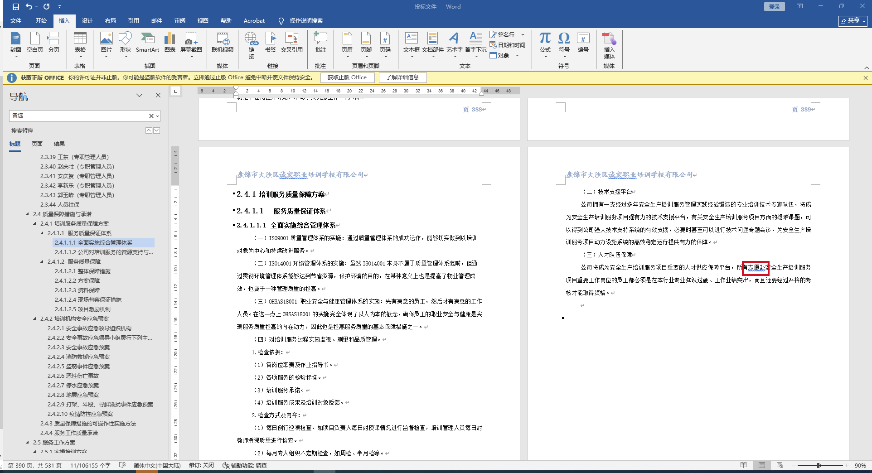Click the insert media (插入媒体) icon
The image size is (872, 473).
609,45
